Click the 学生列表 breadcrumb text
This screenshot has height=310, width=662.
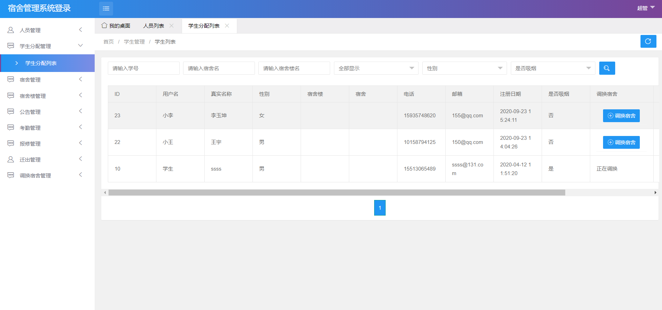point(165,42)
